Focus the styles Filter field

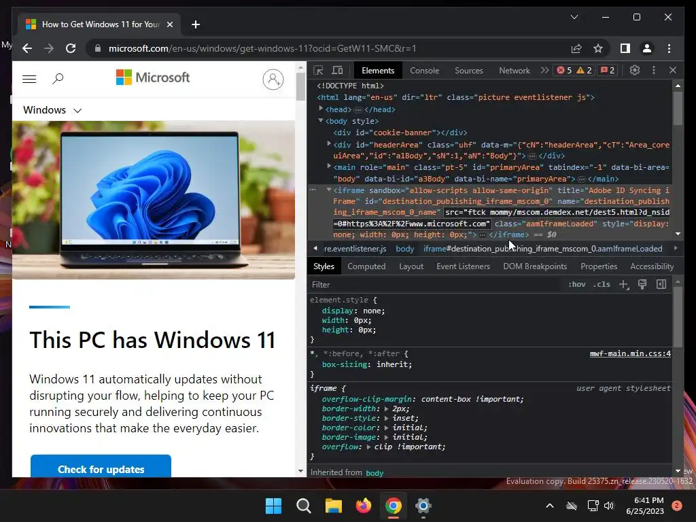[x=435, y=285]
